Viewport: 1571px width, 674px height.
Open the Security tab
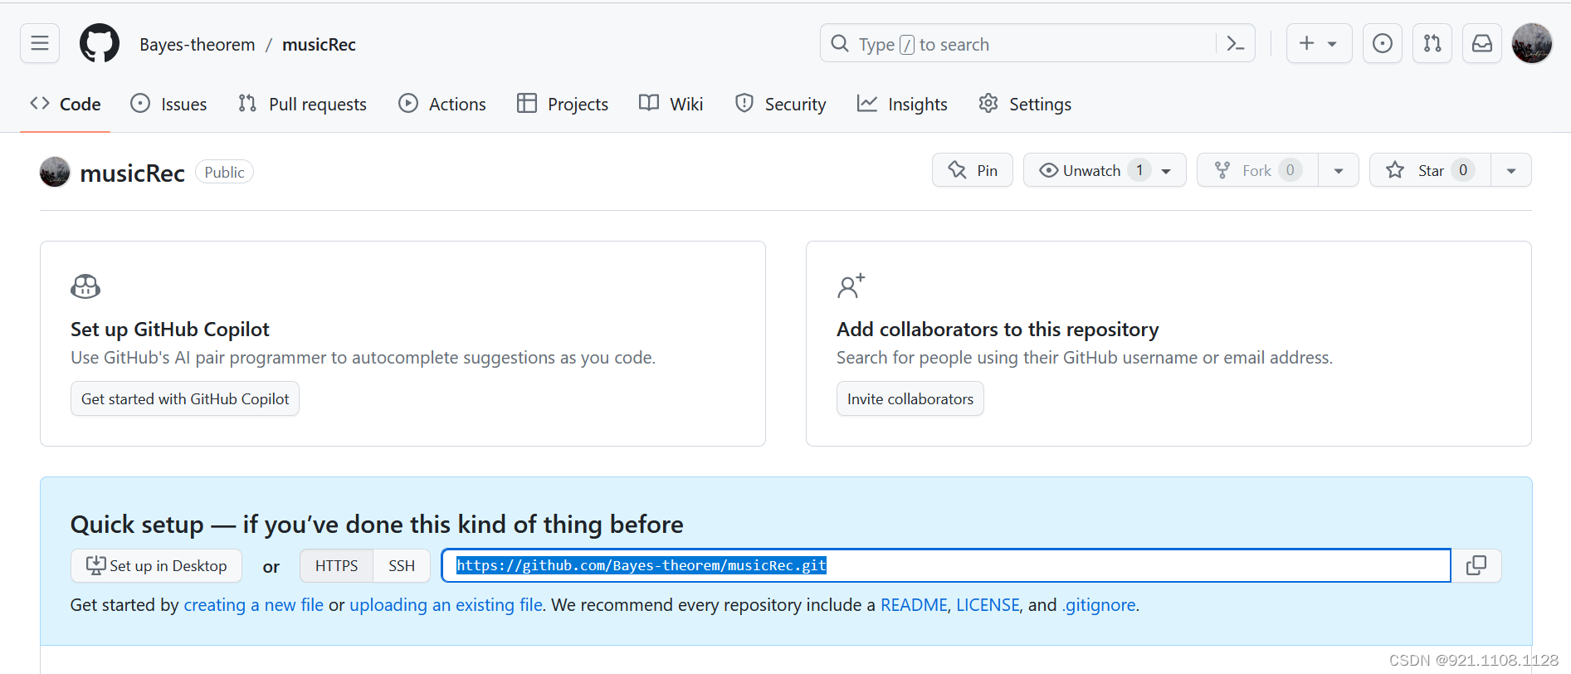[x=780, y=104]
